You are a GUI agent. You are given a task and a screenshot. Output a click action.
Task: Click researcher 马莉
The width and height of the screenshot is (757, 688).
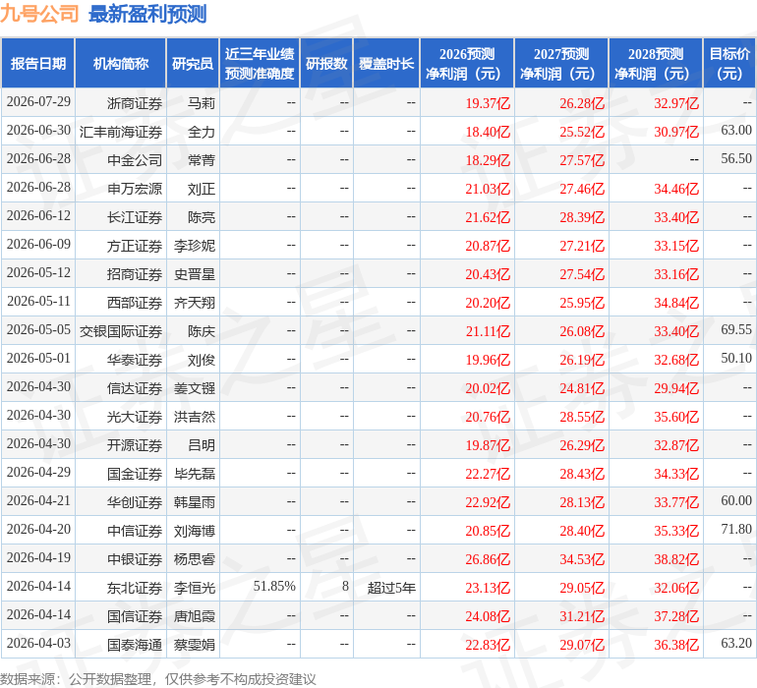(x=201, y=103)
